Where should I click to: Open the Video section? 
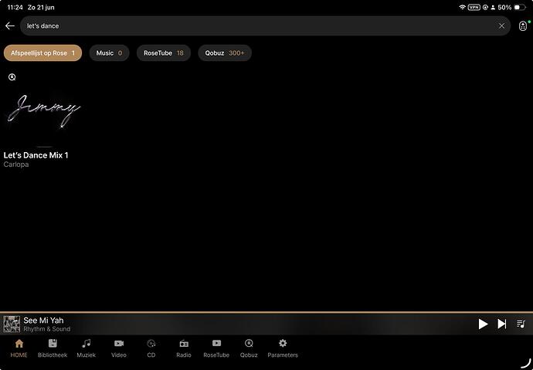[x=119, y=348]
